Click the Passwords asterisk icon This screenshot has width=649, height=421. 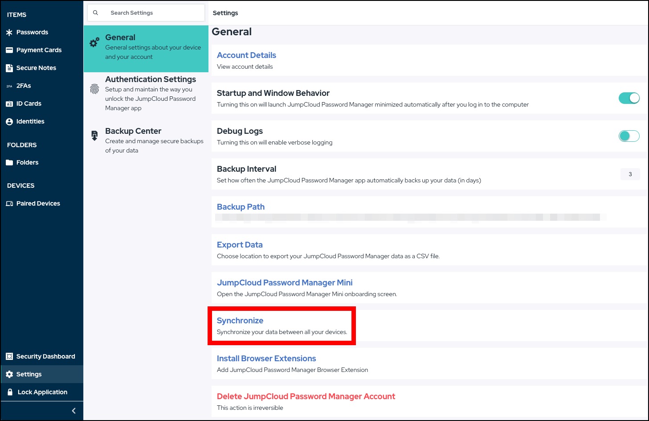9,33
